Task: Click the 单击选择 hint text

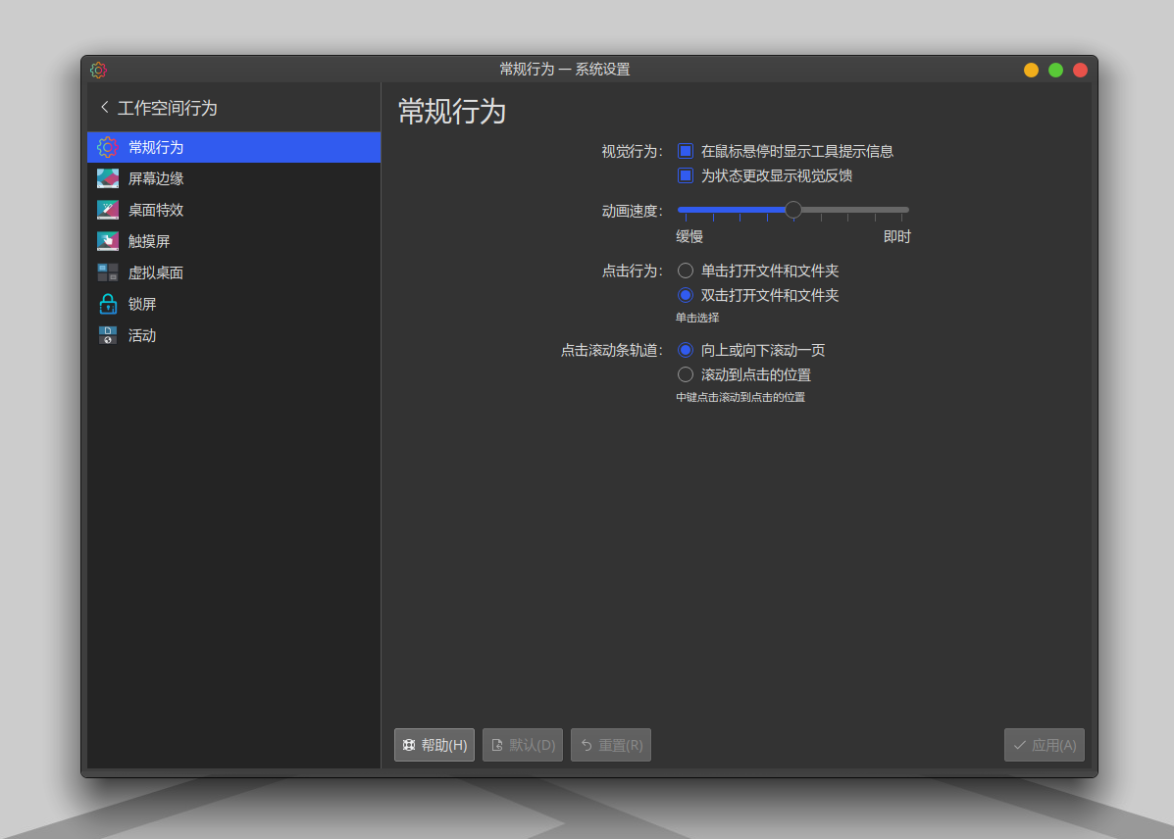Action: pos(697,319)
